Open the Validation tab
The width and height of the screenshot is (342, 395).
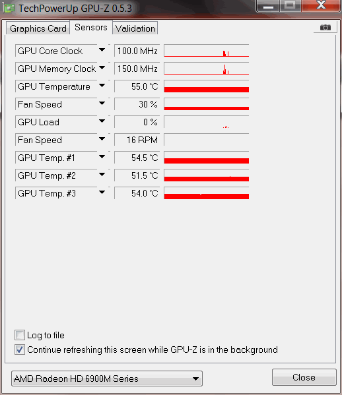tap(135, 28)
